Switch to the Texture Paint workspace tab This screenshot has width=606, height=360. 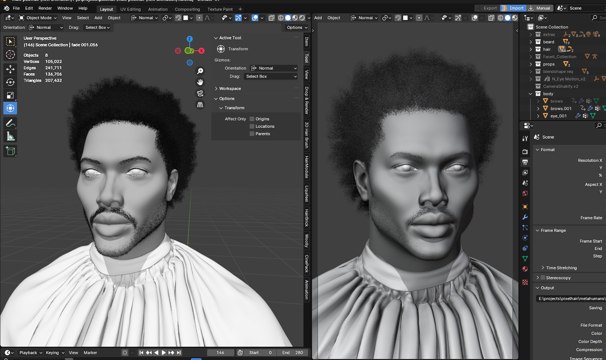(x=220, y=9)
